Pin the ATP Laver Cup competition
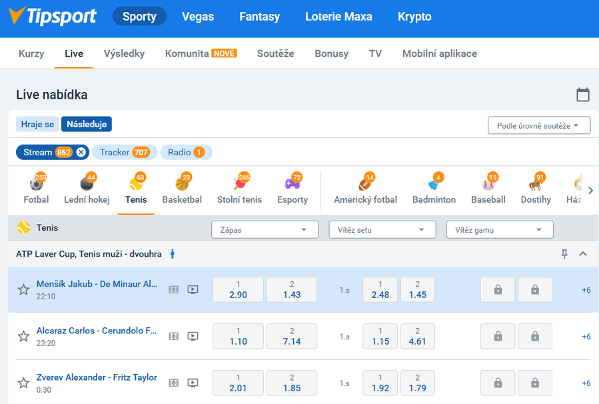The height and width of the screenshot is (404, 599). click(x=564, y=254)
